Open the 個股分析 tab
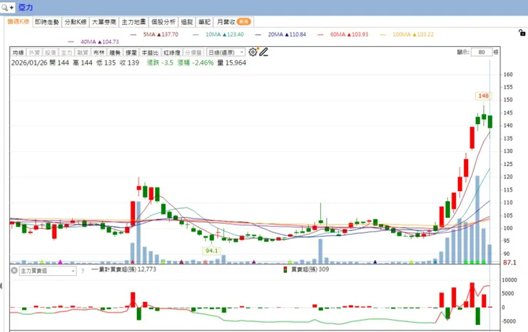 coord(163,22)
